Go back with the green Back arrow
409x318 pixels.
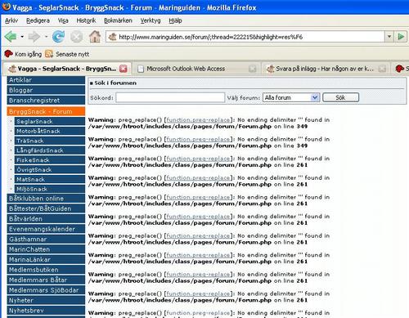pyautogui.click(x=11, y=37)
